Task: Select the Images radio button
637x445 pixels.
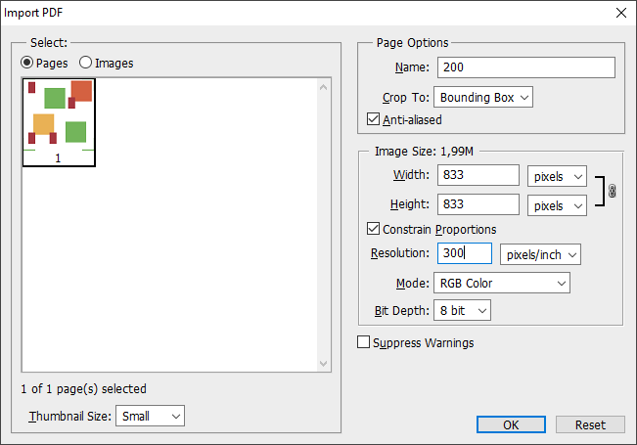Action: [x=86, y=63]
